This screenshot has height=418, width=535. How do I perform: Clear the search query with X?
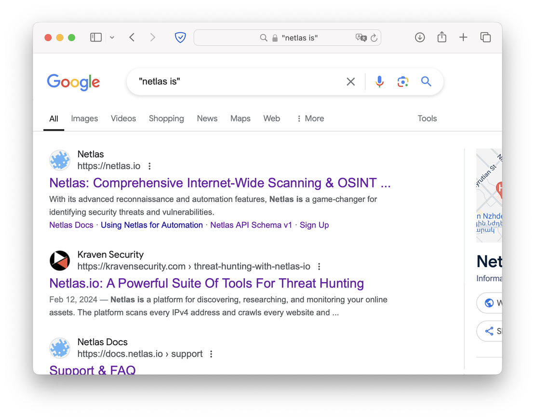[x=351, y=82]
